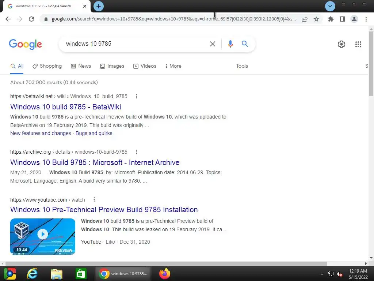Bookmark this page with star
374x281 pixels.
tap(316, 19)
